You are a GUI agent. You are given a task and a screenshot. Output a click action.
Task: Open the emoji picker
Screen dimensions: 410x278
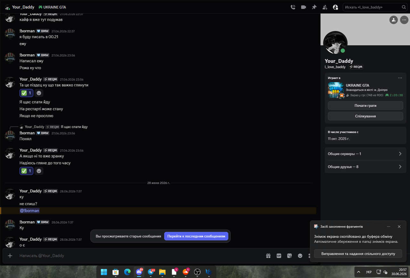(x=300, y=256)
